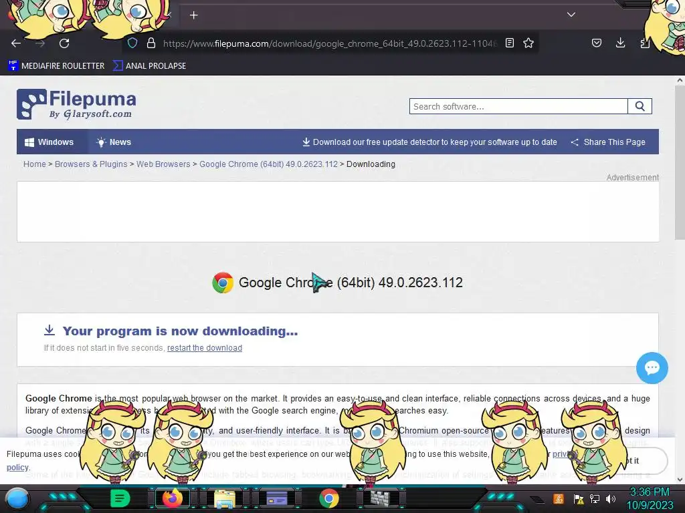Click the 'Your program is now downloading...' heading
The image size is (685, 513).
(x=180, y=331)
